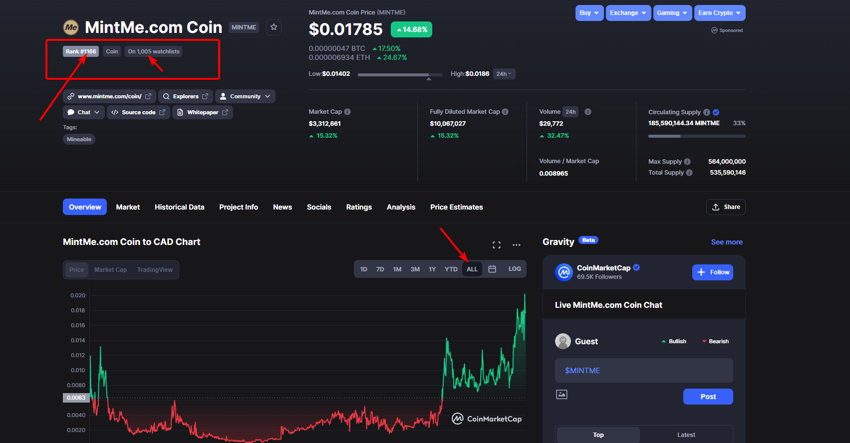Select Bullish sentiment
850x443 pixels.
(674, 341)
